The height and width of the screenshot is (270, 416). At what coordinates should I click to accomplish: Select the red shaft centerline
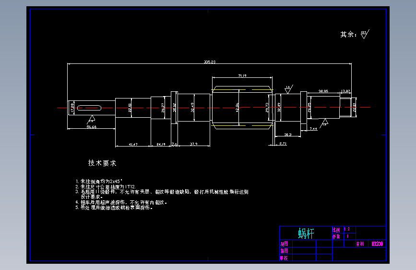pyautogui.click(x=214, y=108)
